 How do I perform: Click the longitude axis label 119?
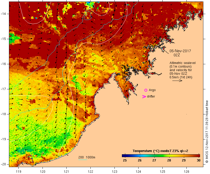(18, 172)
